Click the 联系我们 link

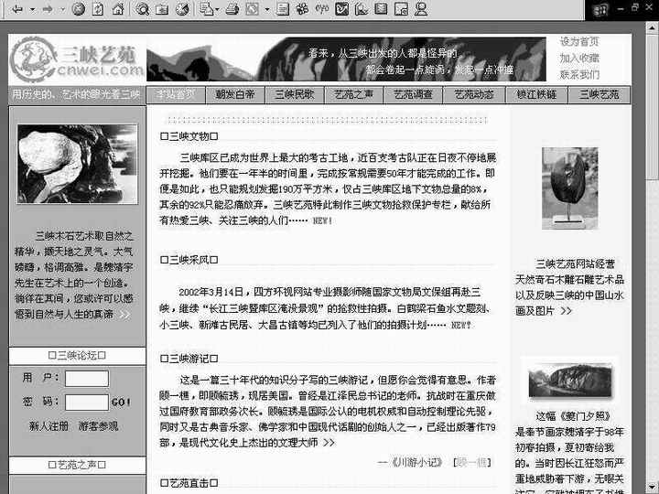tap(579, 74)
